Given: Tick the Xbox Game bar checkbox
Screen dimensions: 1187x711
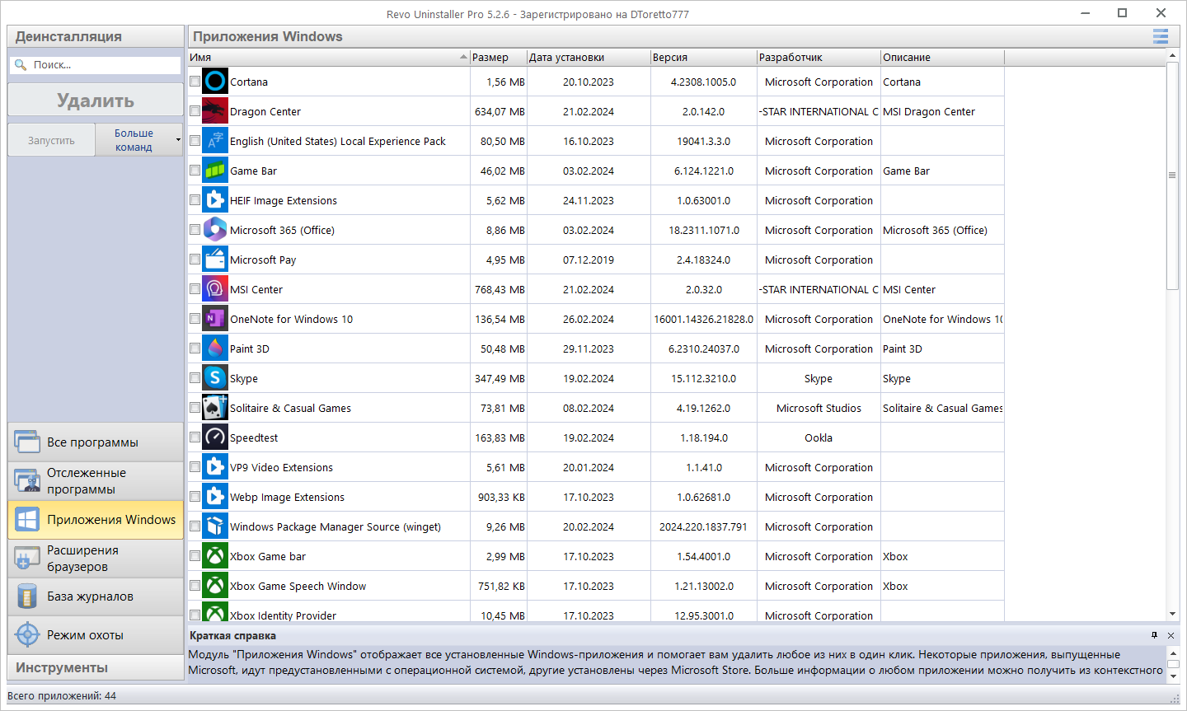Looking at the screenshot, I should coord(195,556).
